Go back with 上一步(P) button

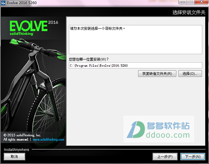point(165,156)
